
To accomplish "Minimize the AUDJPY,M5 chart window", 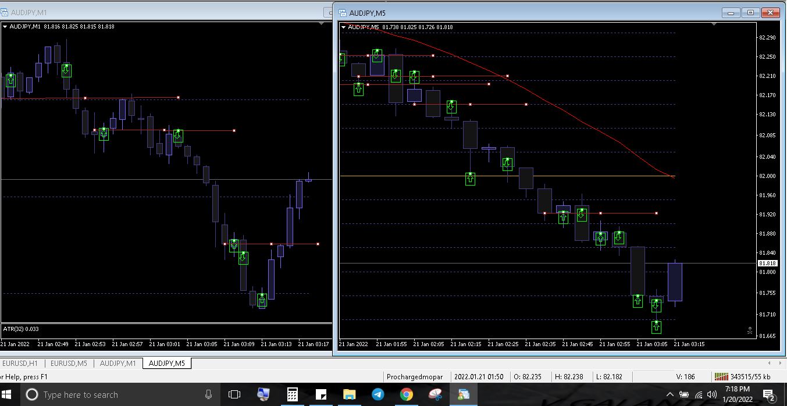I will tap(731, 13).
